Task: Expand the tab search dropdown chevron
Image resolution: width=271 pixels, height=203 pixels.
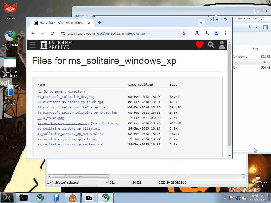Action: point(201,23)
